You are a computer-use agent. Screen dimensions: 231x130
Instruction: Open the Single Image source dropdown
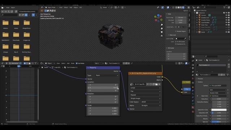[145, 99]
